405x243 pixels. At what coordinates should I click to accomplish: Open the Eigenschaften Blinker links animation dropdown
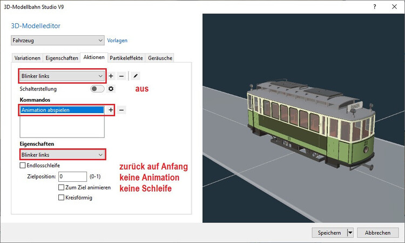(62, 155)
